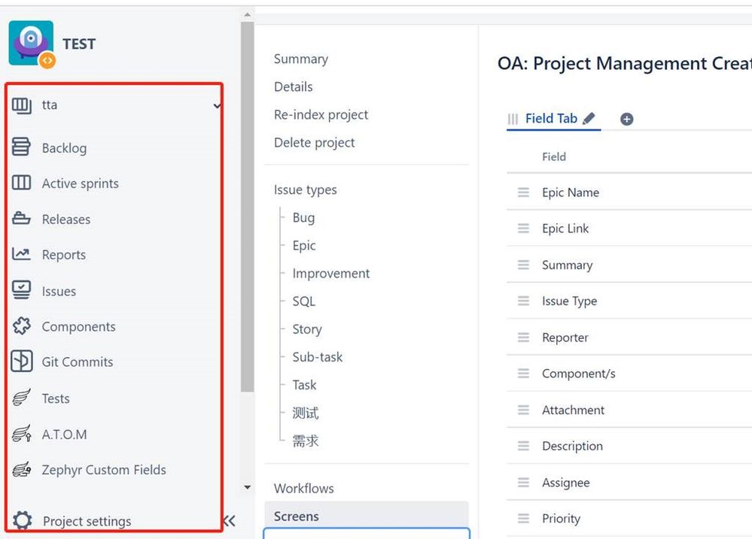The width and height of the screenshot is (752, 539).
Task: Click the Field Tab drag handle icon
Action: pyautogui.click(x=513, y=119)
